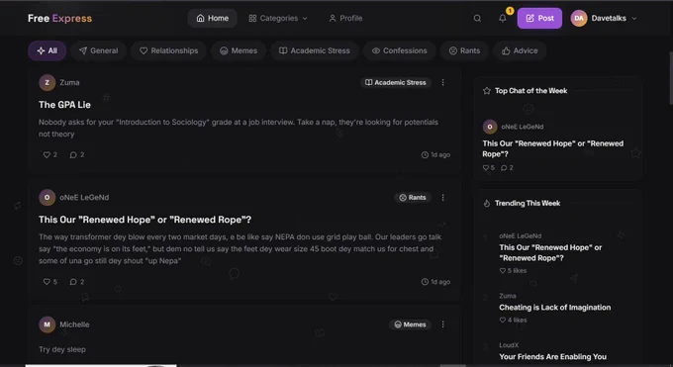Open three-dot menu on Michelle's post
The width and height of the screenshot is (673, 367).
(443, 324)
